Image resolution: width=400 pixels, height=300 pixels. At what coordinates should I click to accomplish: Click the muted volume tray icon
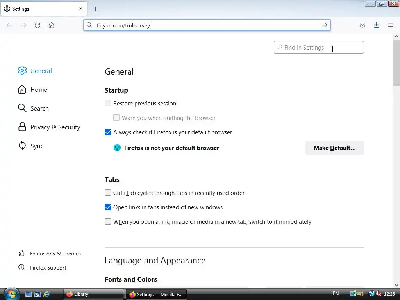point(379,294)
